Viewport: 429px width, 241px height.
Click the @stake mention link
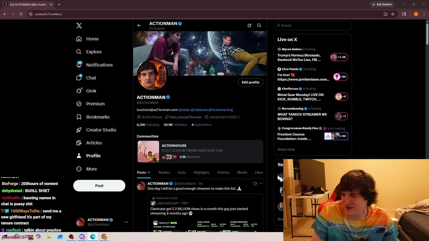click(x=184, y=110)
